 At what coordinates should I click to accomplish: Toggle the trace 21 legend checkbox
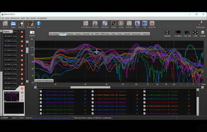pos(144,102)
